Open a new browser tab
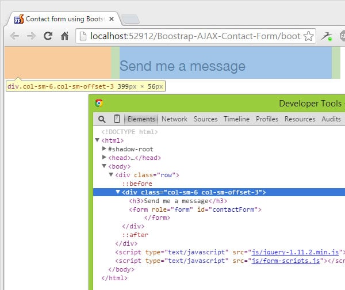345x290 pixels. (x=131, y=19)
